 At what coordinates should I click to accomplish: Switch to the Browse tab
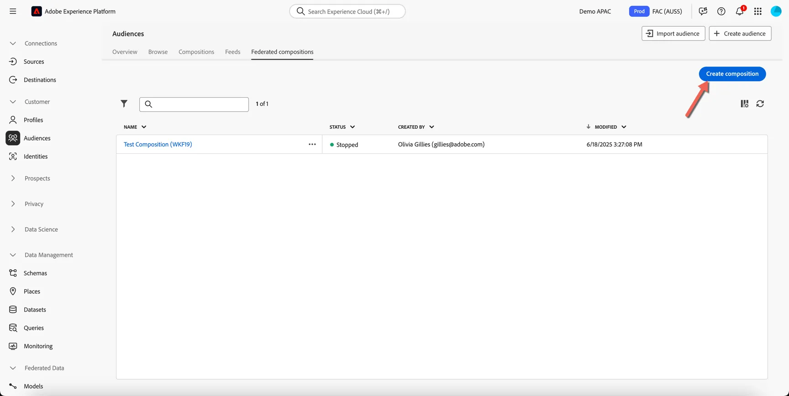click(158, 52)
